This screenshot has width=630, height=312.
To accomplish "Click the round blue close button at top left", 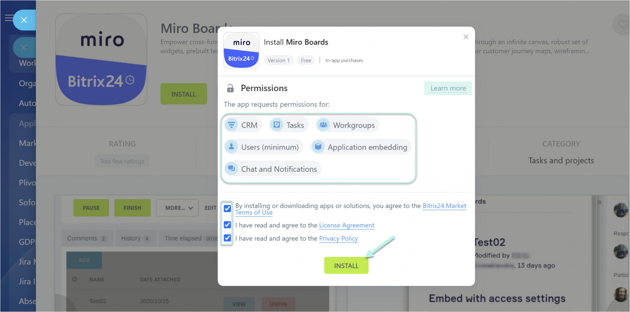I will point(23,20).
